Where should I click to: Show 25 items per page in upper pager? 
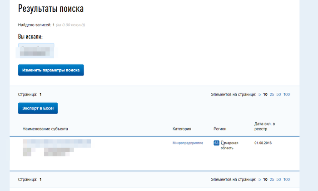pos(272,95)
